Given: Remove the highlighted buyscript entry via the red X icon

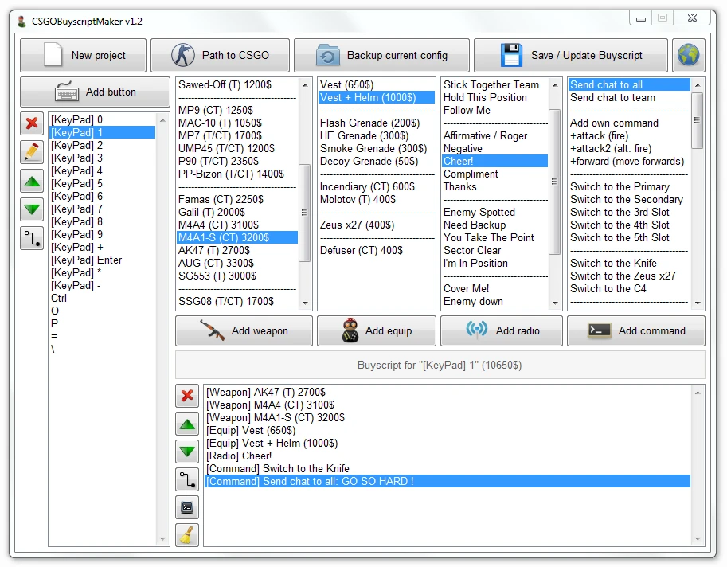Looking at the screenshot, I should pyautogui.click(x=187, y=396).
